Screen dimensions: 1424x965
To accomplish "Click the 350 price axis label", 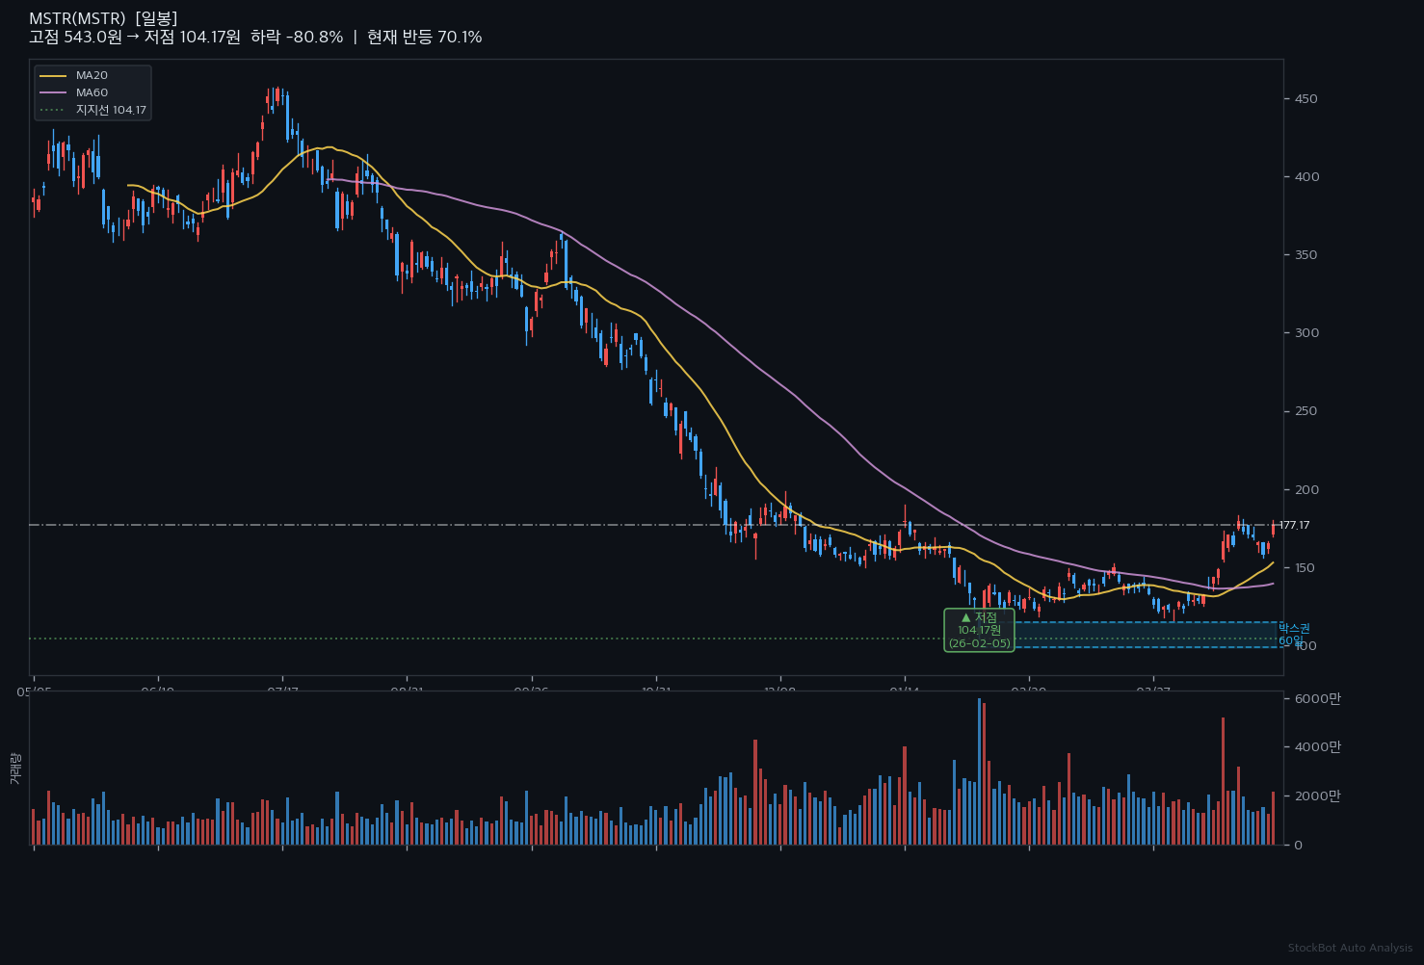I will (1306, 254).
